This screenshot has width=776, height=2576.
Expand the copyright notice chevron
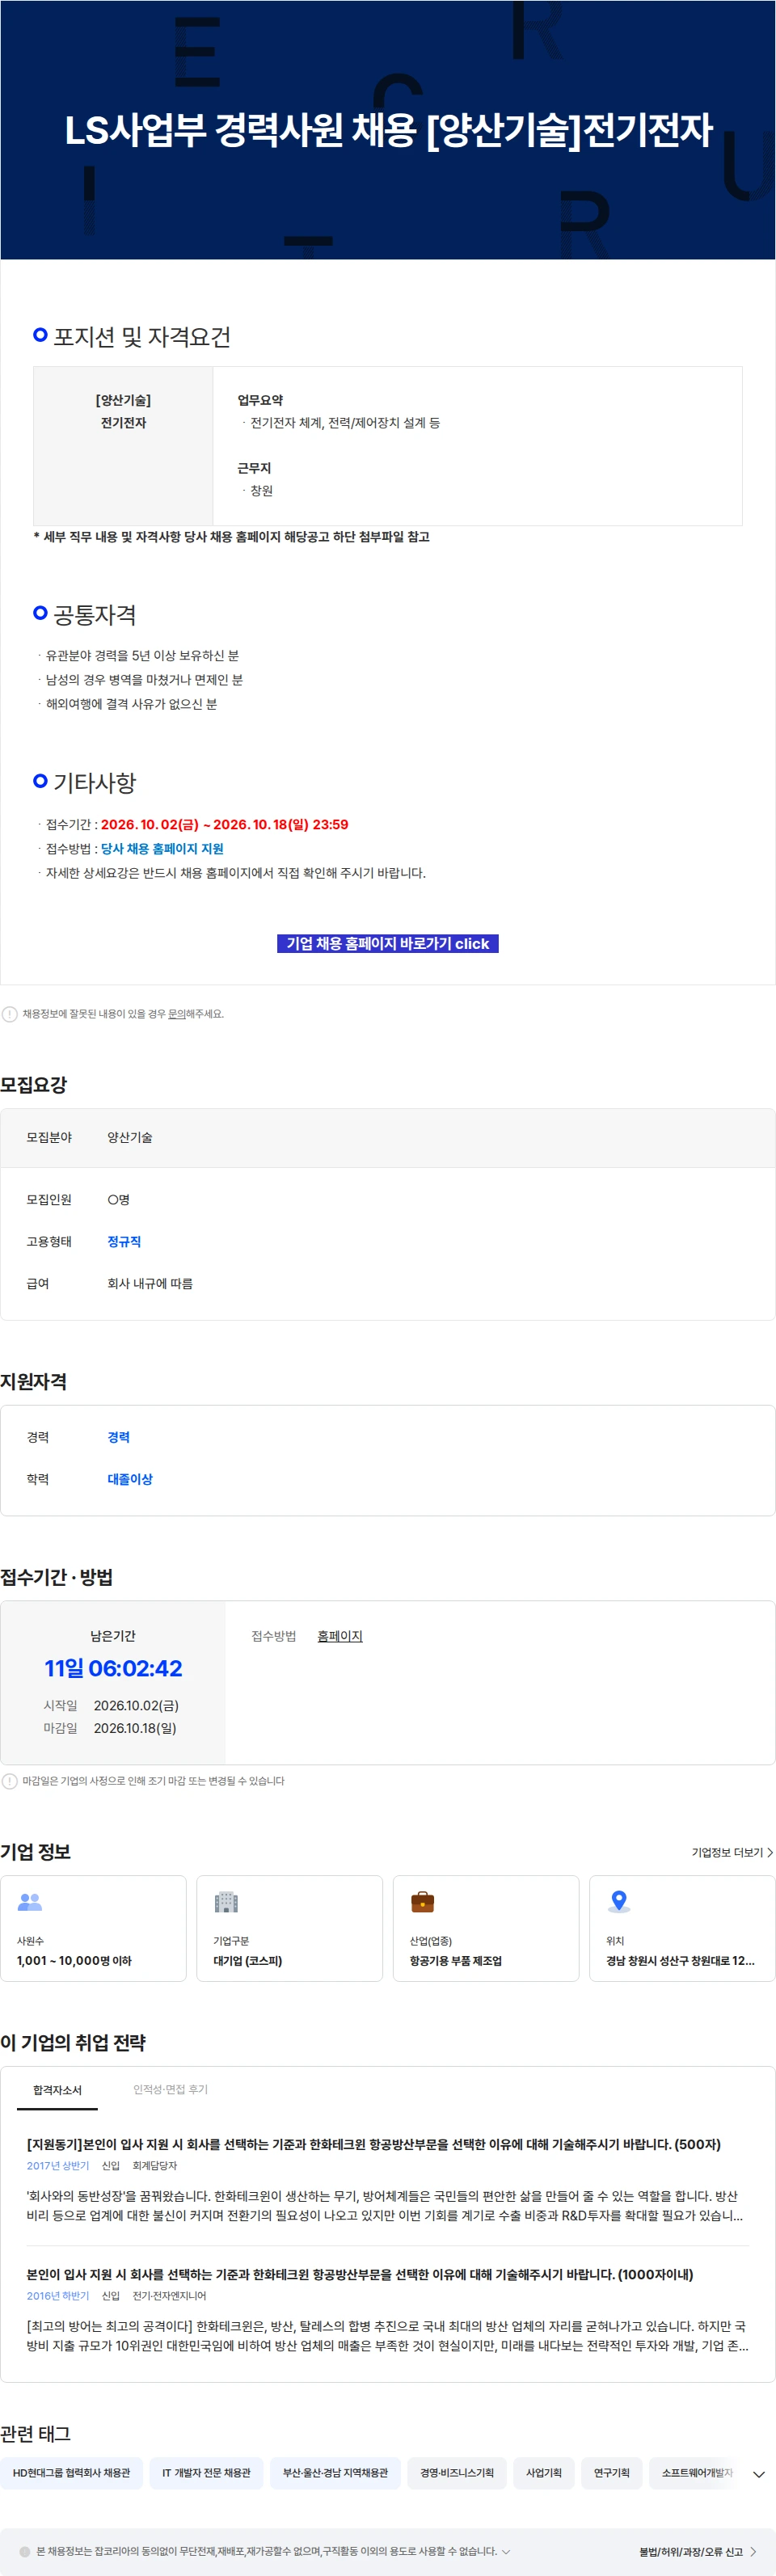point(506,2551)
